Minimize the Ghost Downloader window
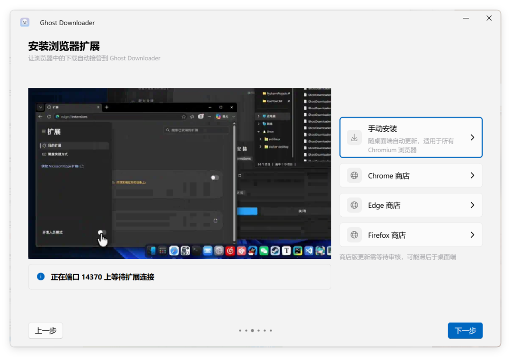Screen dimensions: 511x357 coord(466,18)
